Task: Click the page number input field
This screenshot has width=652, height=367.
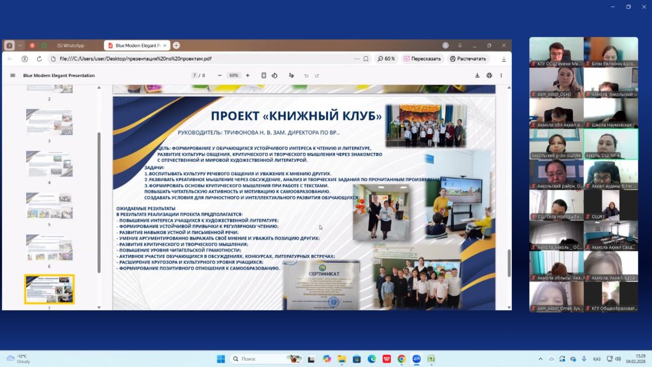Action: (195, 75)
